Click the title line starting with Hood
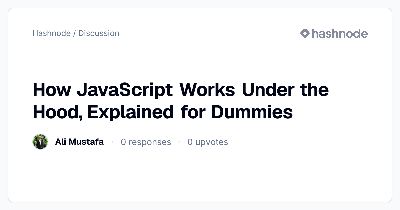Screen dimensions: 400x210 tap(163, 113)
